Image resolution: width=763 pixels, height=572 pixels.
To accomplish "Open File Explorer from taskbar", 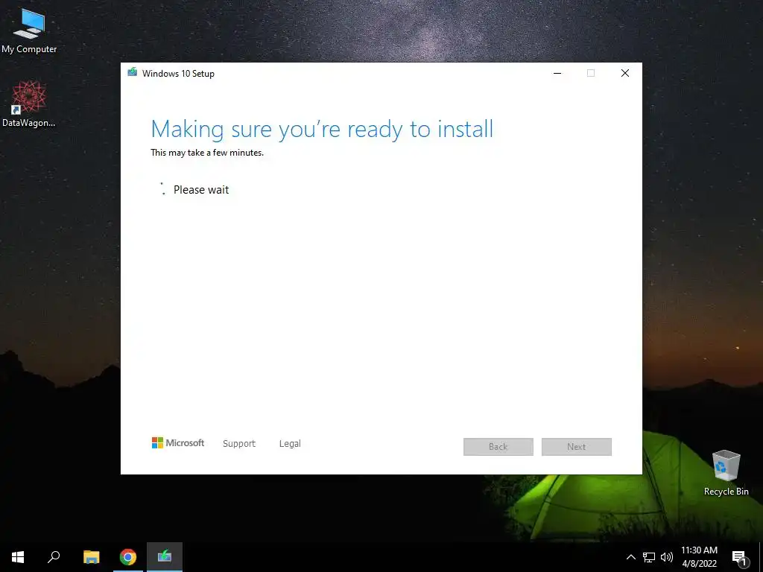I will (x=91, y=557).
